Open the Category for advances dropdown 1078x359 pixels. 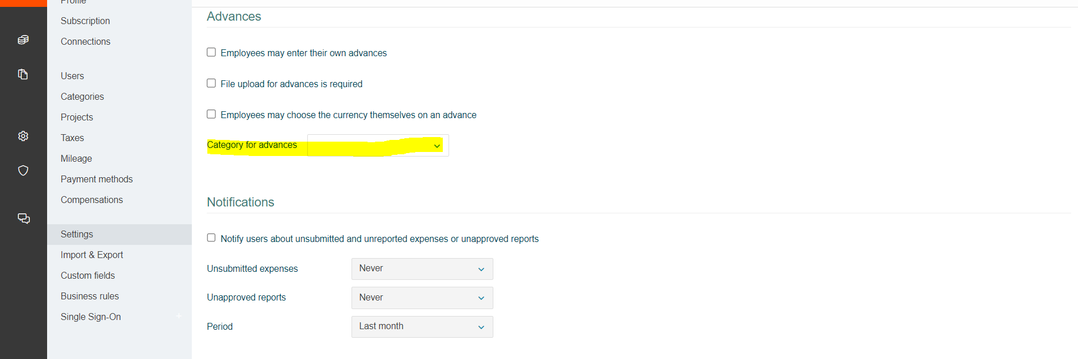point(377,146)
